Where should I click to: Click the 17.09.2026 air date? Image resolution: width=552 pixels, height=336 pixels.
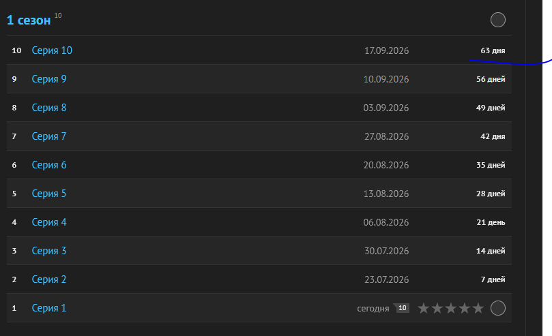coord(387,50)
